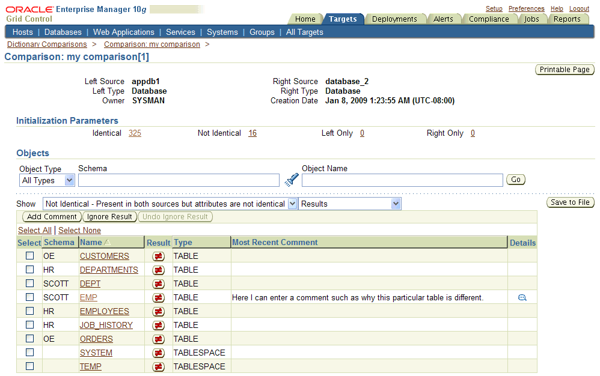The height and width of the screenshot is (376, 600).
Task: Click not-identical result icon for DEPARTMENTS
Action: pyautogui.click(x=159, y=270)
